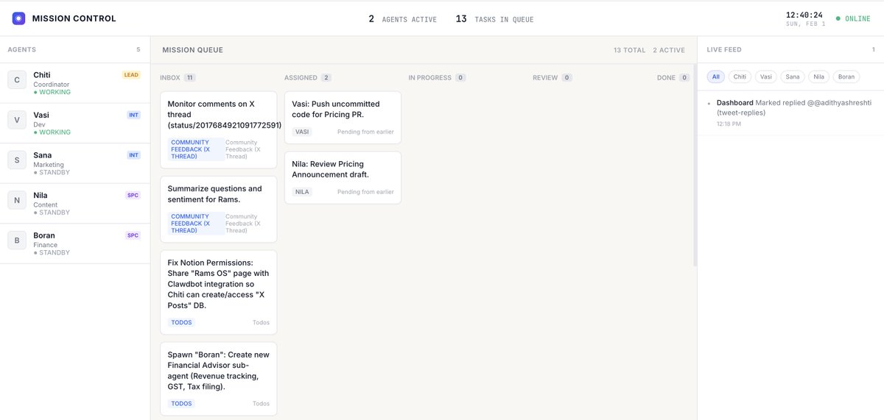Click the Mission Control logo icon
This screenshot has width=884, height=420.
coord(18,18)
